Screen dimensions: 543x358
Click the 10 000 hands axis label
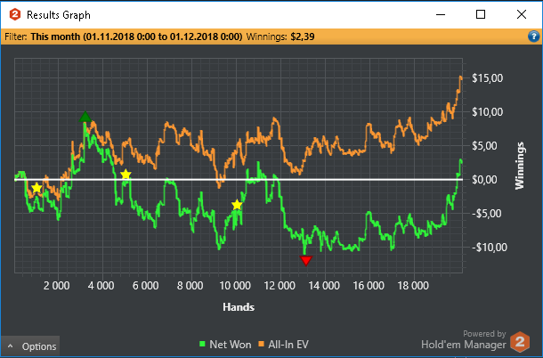click(235, 286)
